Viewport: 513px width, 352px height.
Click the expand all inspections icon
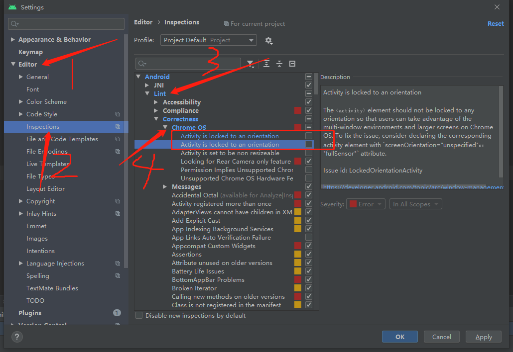pos(267,64)
